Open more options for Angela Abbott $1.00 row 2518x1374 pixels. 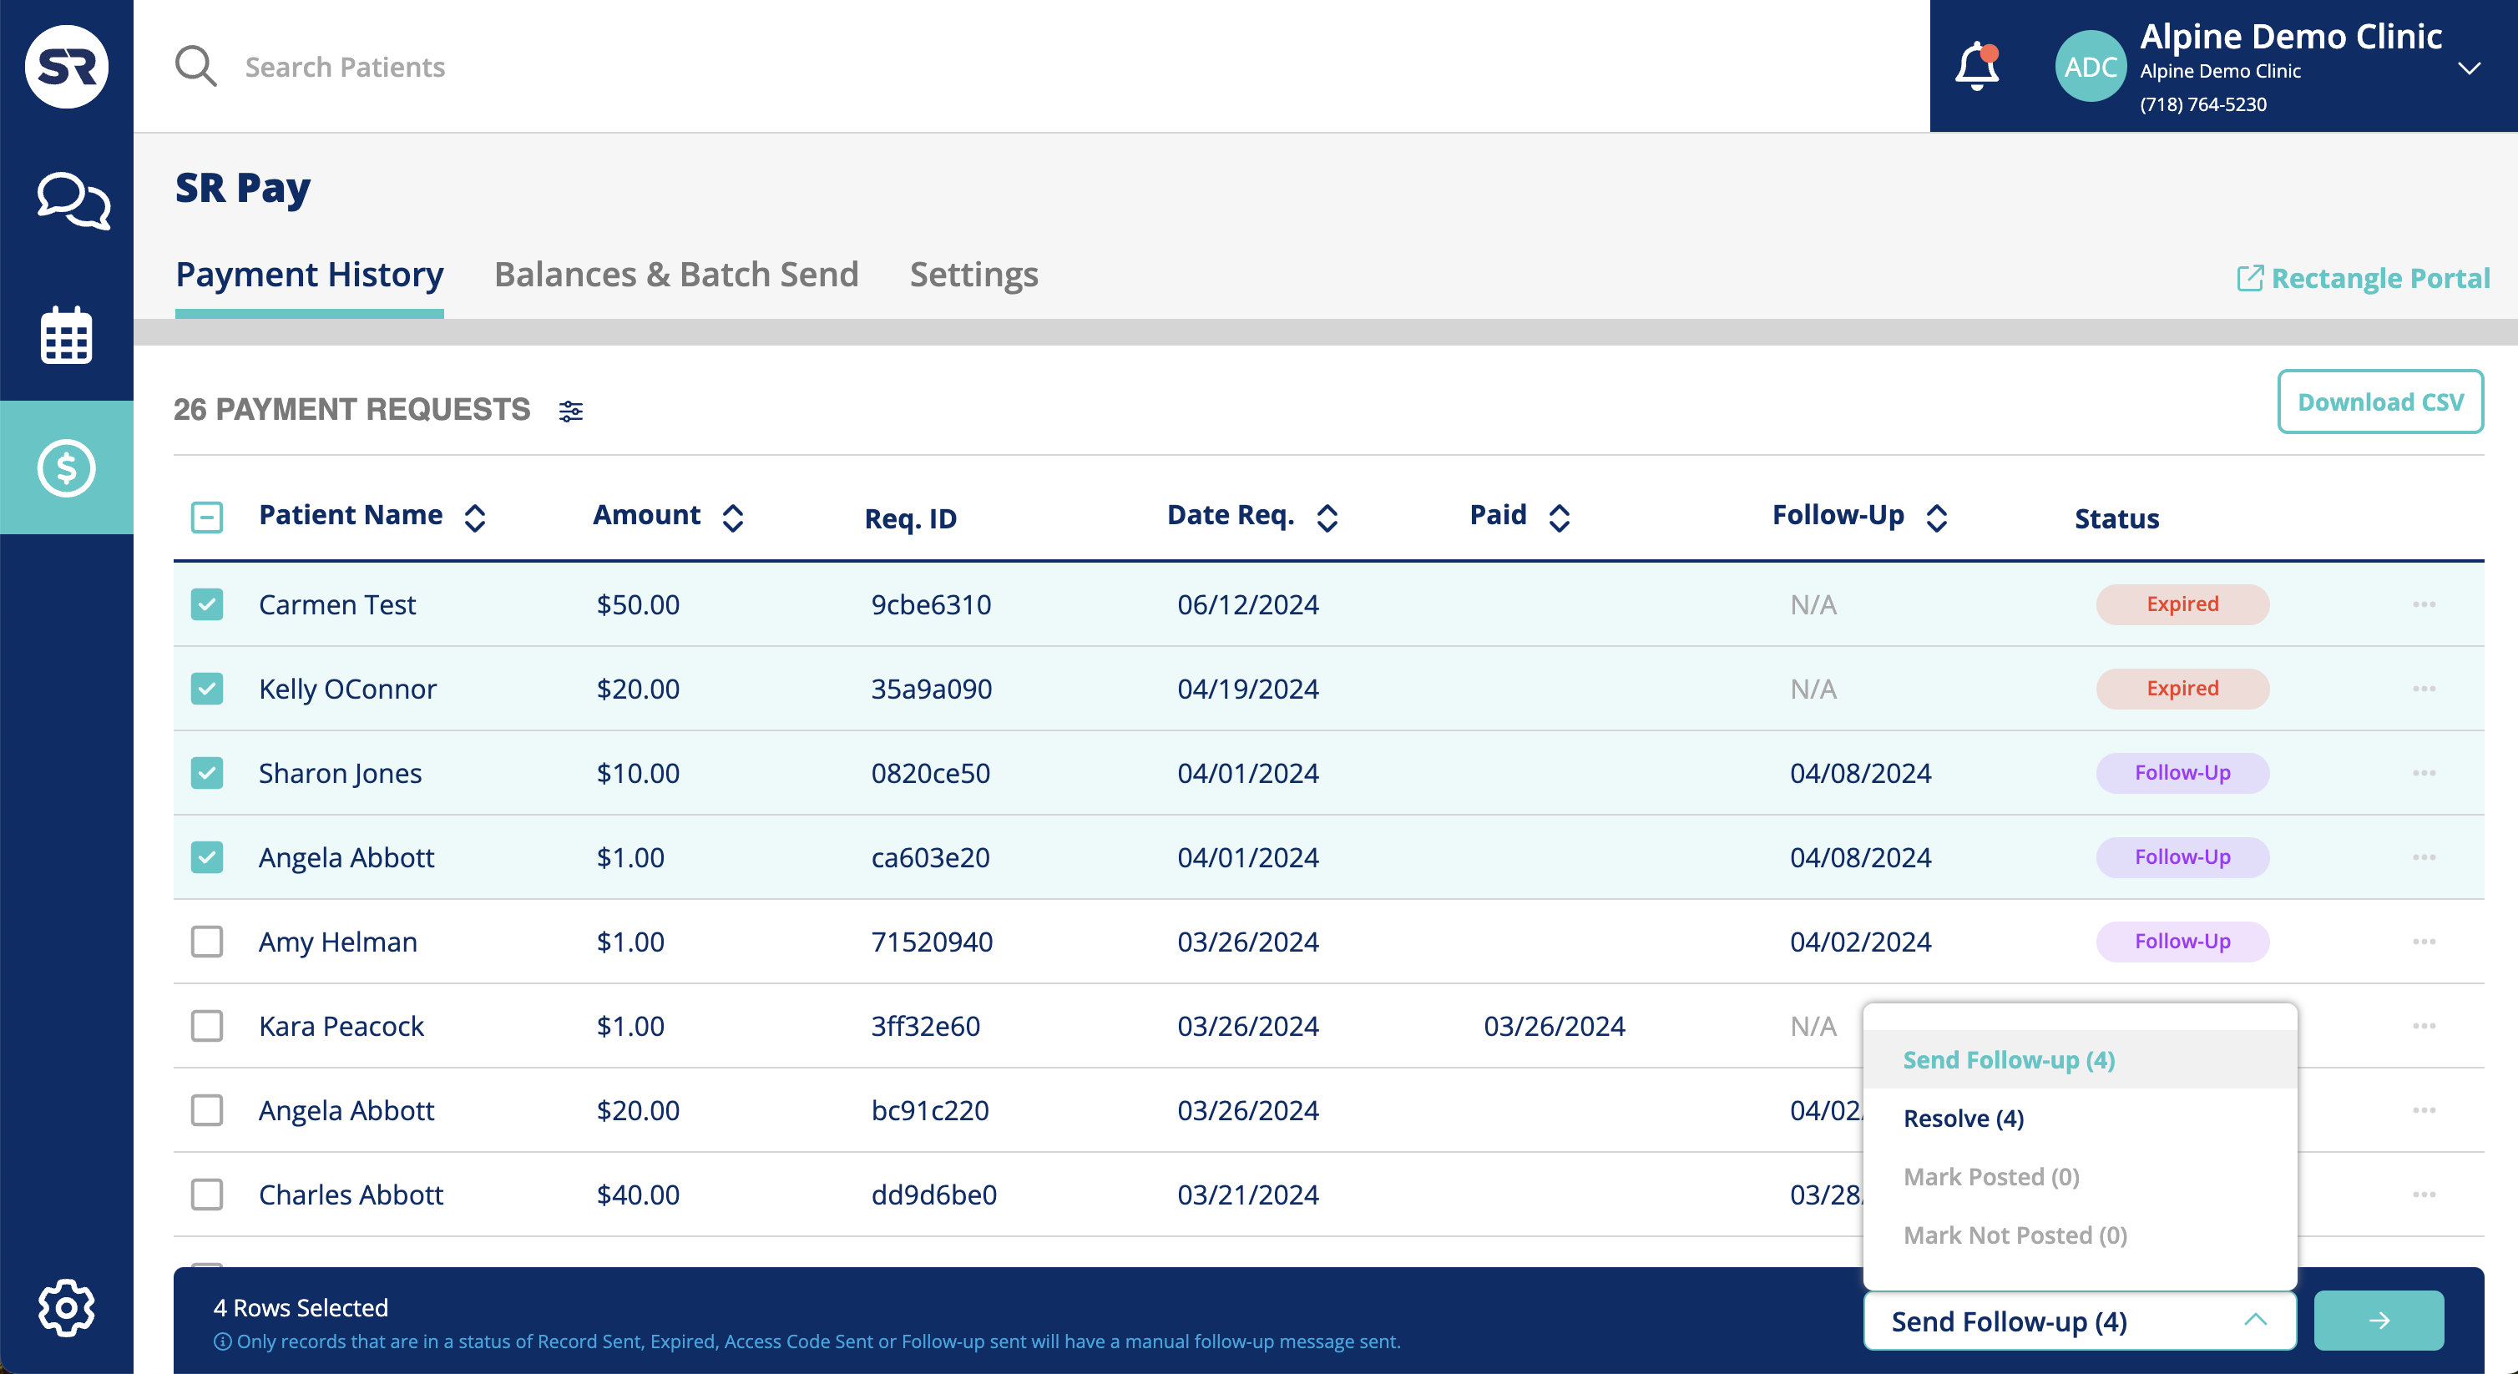2424,857
